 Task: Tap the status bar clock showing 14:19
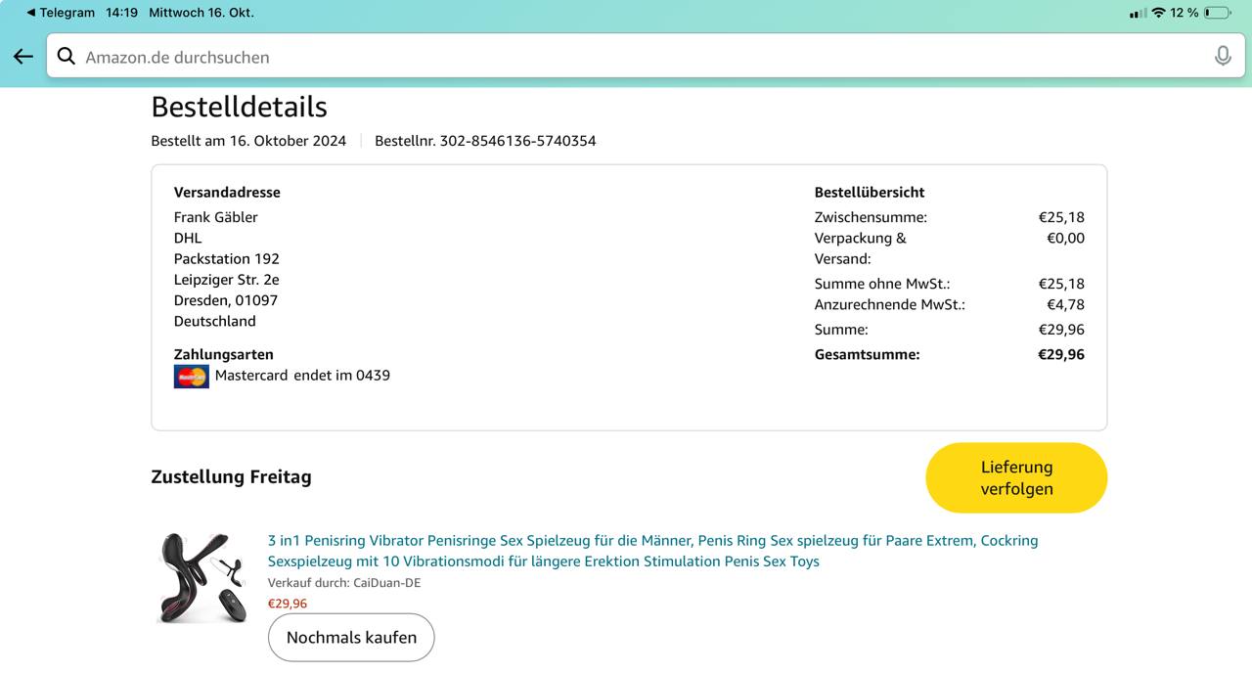(121, 13)
